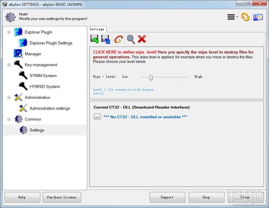Click the Administration tools icon
The width and height of the screenshot is (269, 208).
(x=18, y=97)
